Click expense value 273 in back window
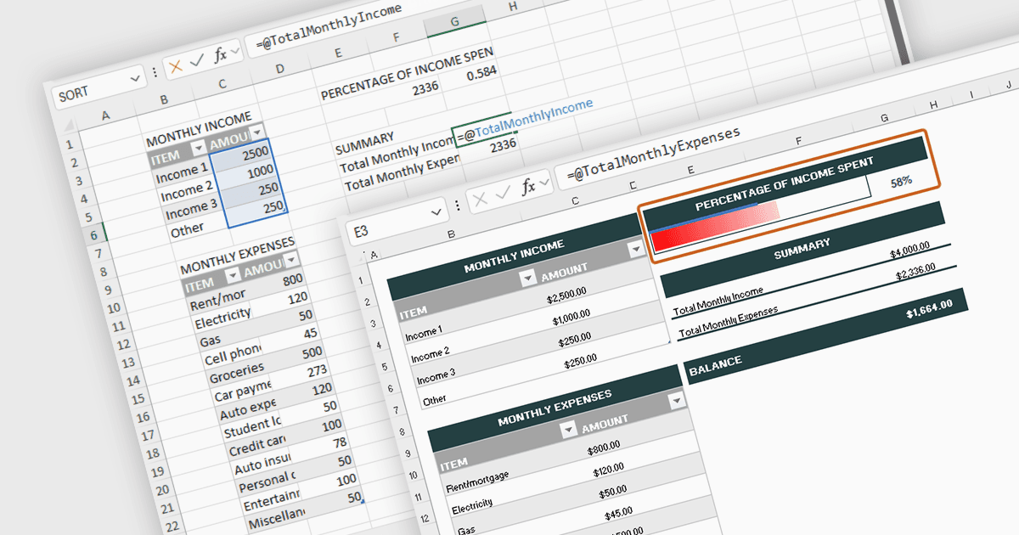Screen dimensions: 1019x535 coord(317,370)
